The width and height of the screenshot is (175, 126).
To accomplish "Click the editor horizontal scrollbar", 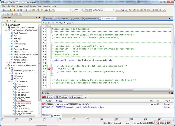I will 90,89.
